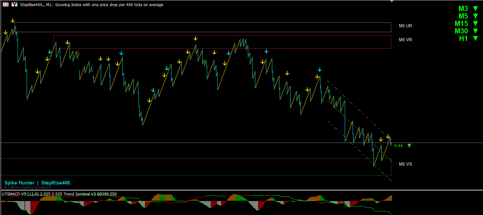The image size is (483, 215).
Task: Click the horizontal current price line
Action: point(242,143)
